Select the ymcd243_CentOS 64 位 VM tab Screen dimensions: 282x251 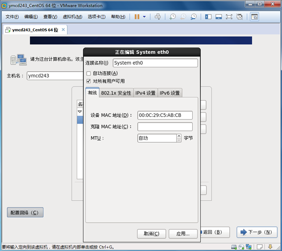35,30
